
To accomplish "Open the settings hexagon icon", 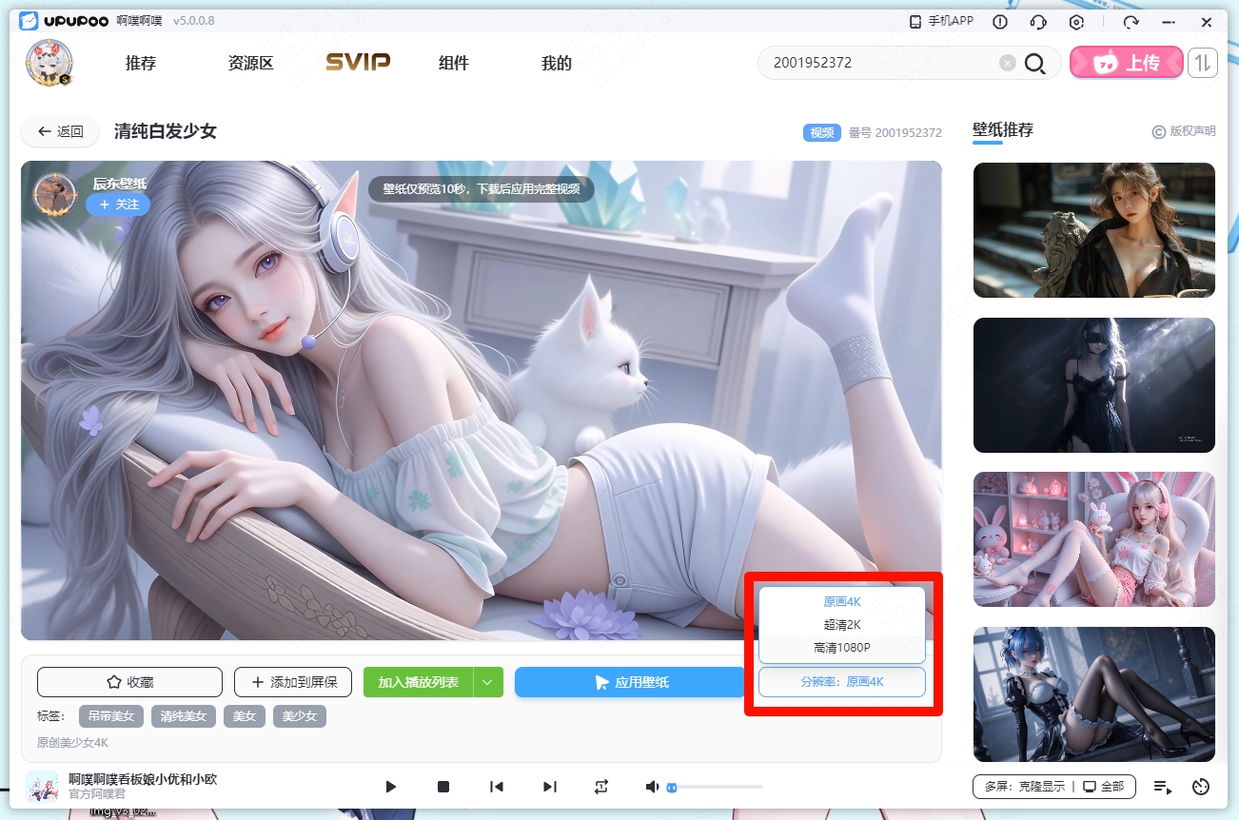I will click(1077, 22).
